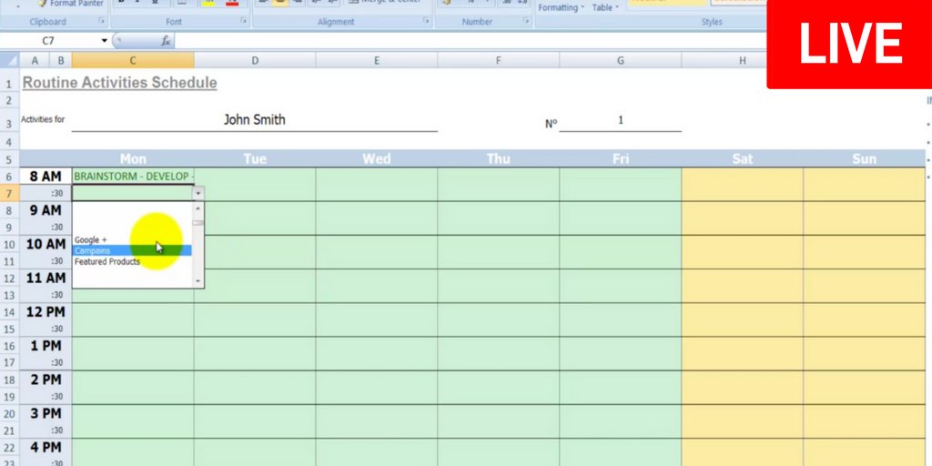Select row 14 header
The image size is (932, 466).
[x=9, y=312]
